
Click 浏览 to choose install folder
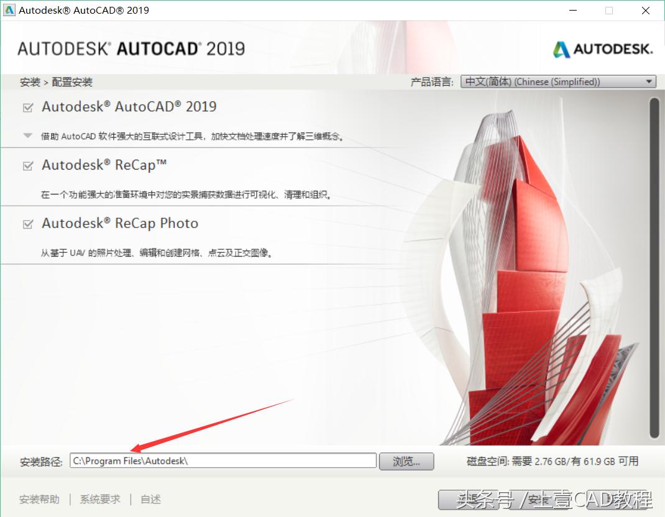point(406,460)
